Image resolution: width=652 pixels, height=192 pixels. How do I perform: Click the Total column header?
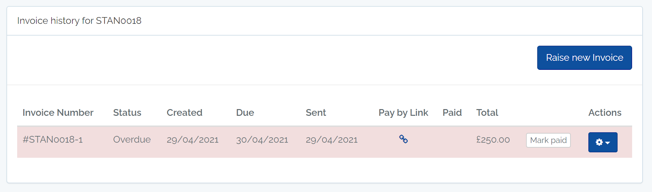pos(487,112)
